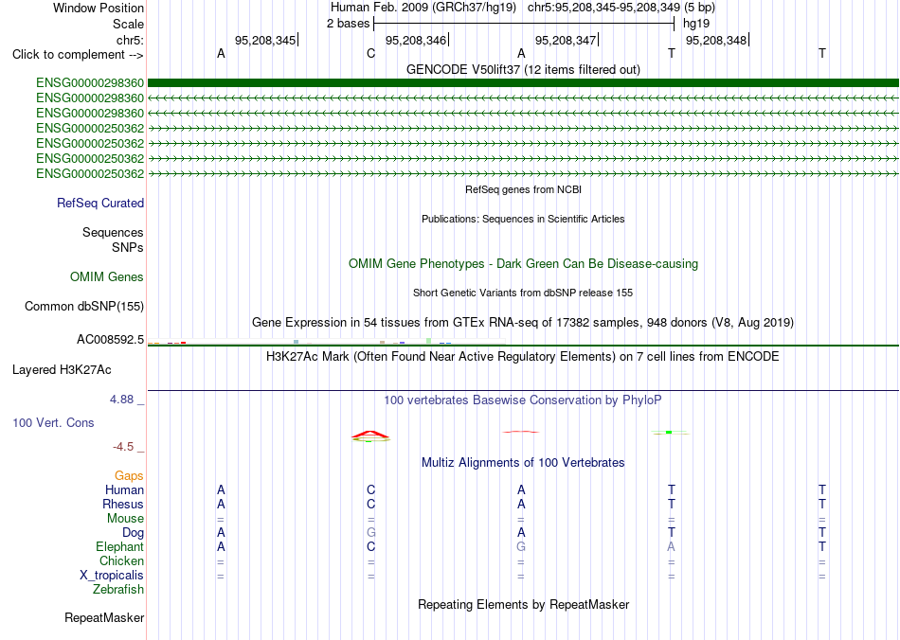Open 'Multiz Alignments of 100 Vertebrates' title
The width and height of the screenshot is (900, 640).
click(x=523, y=463)
